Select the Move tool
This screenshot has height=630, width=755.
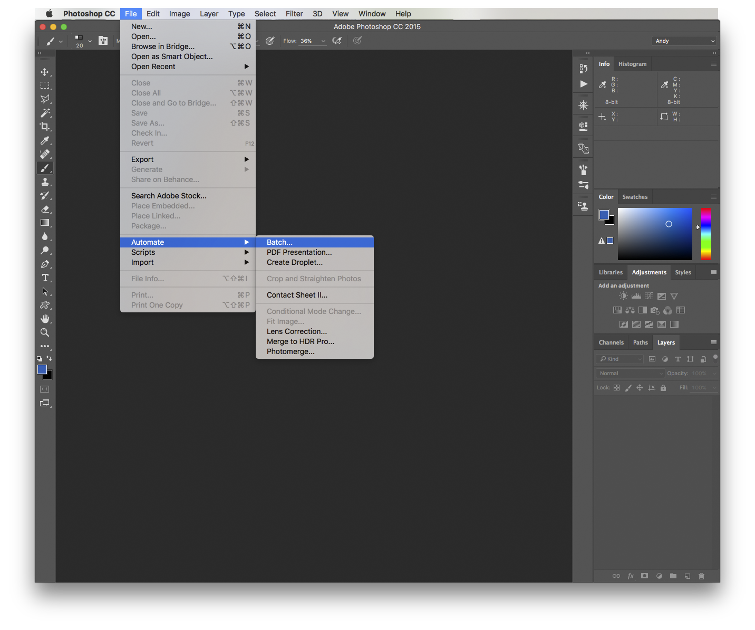[45, 72]
